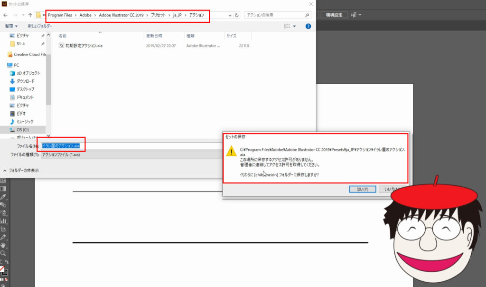
Task: Swap fill and stroke with the curved arrow
Action: click(7, 262)
